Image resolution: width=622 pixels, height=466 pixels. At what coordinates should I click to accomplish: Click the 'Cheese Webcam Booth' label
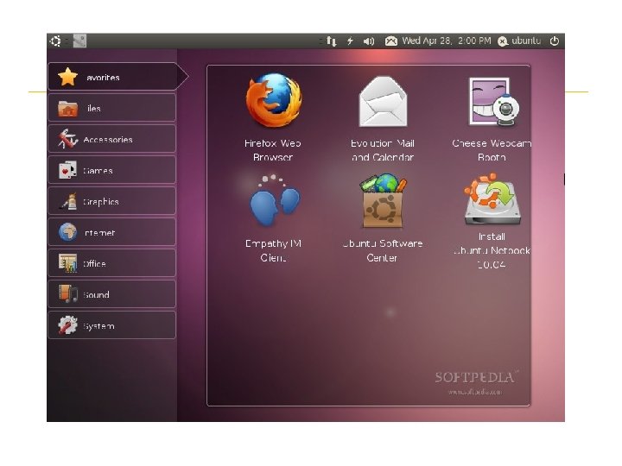(492, 150)
